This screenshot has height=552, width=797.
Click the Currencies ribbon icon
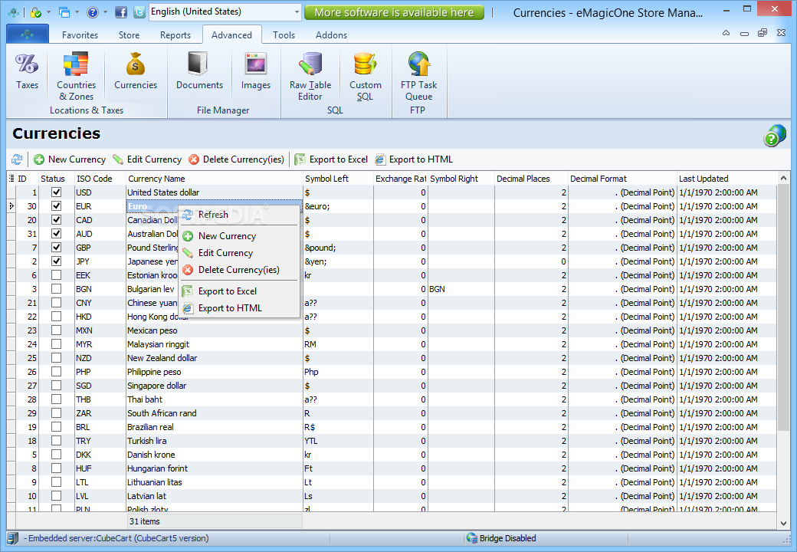[135, 71]
